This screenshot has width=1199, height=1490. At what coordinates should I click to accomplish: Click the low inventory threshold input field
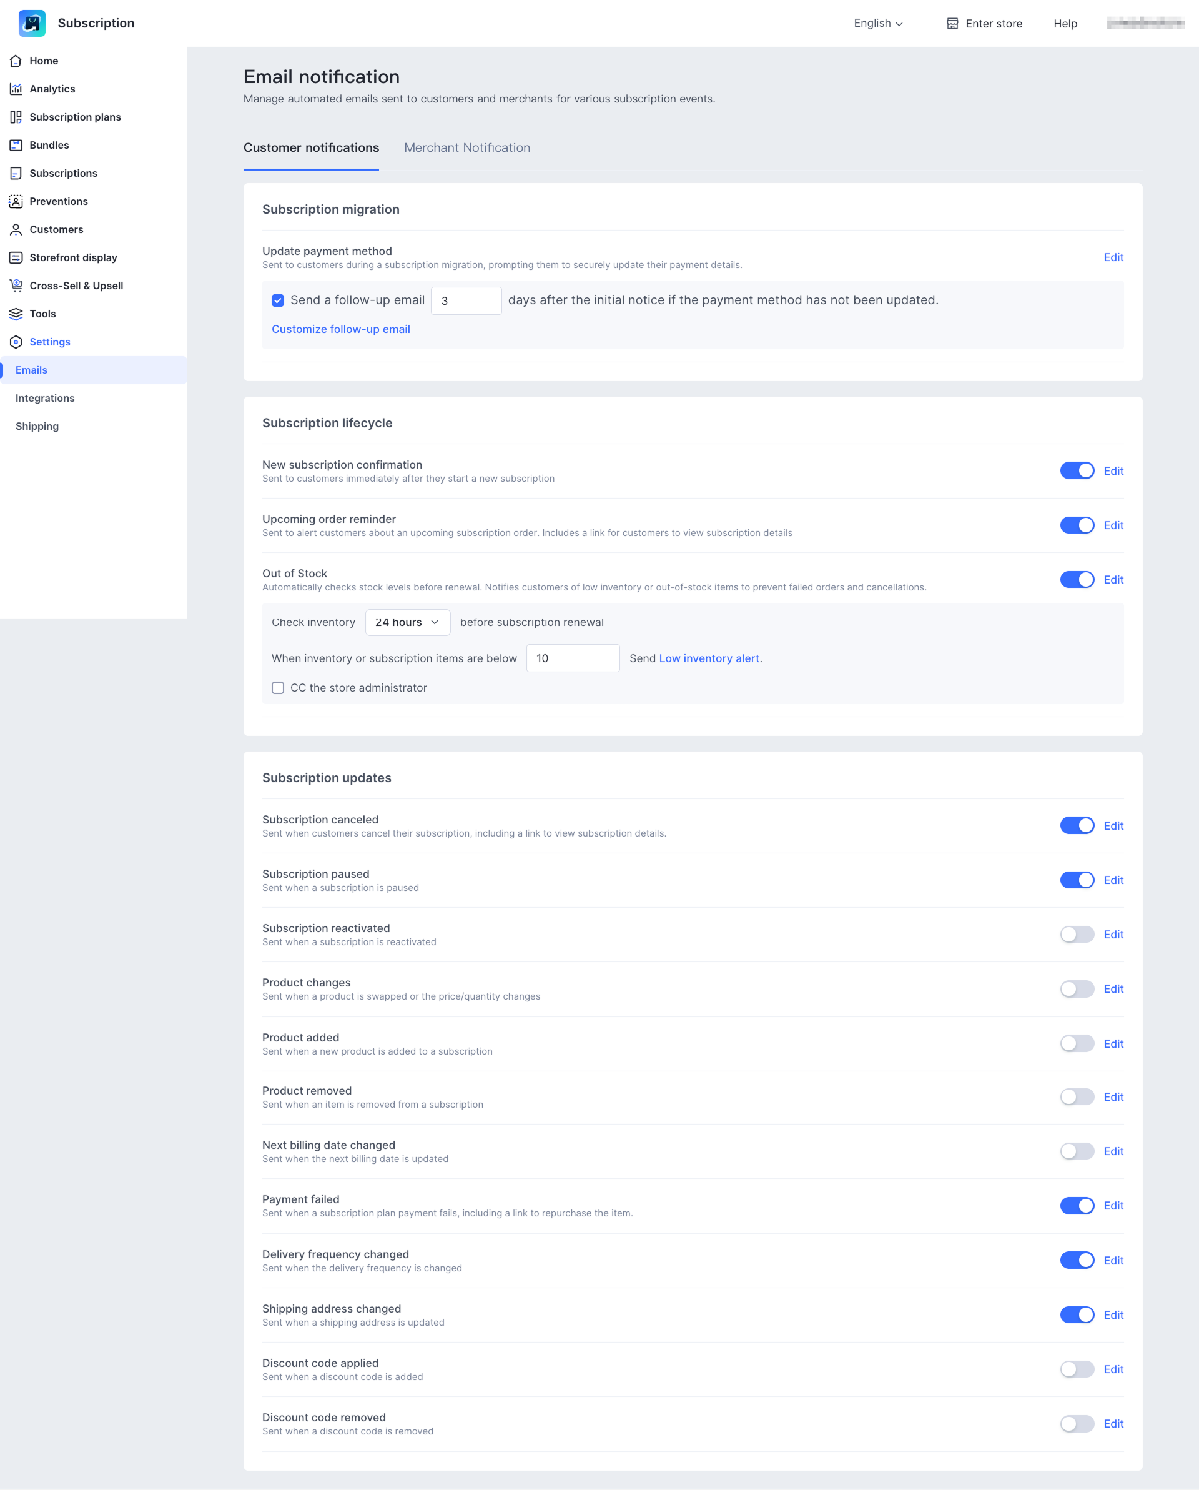[x=573, y=658]
